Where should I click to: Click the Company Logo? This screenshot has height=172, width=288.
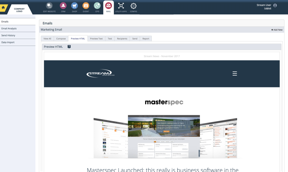point(19,10)
